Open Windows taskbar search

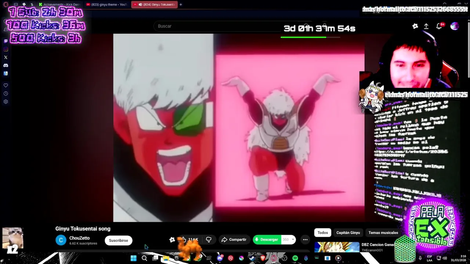pyautogui.click(x=144, y=258)
